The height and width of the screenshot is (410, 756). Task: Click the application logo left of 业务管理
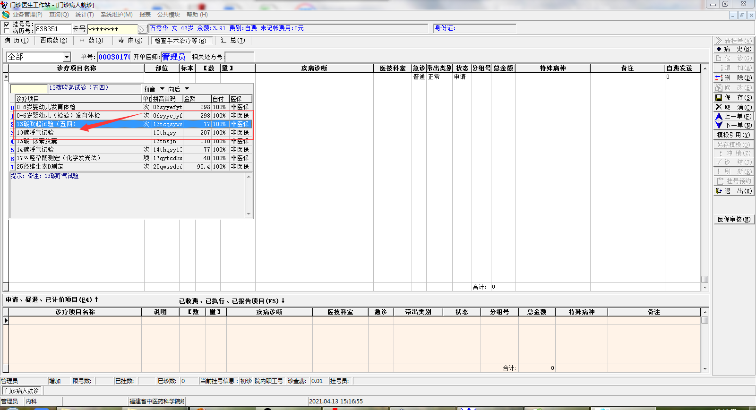coord(6,15)
